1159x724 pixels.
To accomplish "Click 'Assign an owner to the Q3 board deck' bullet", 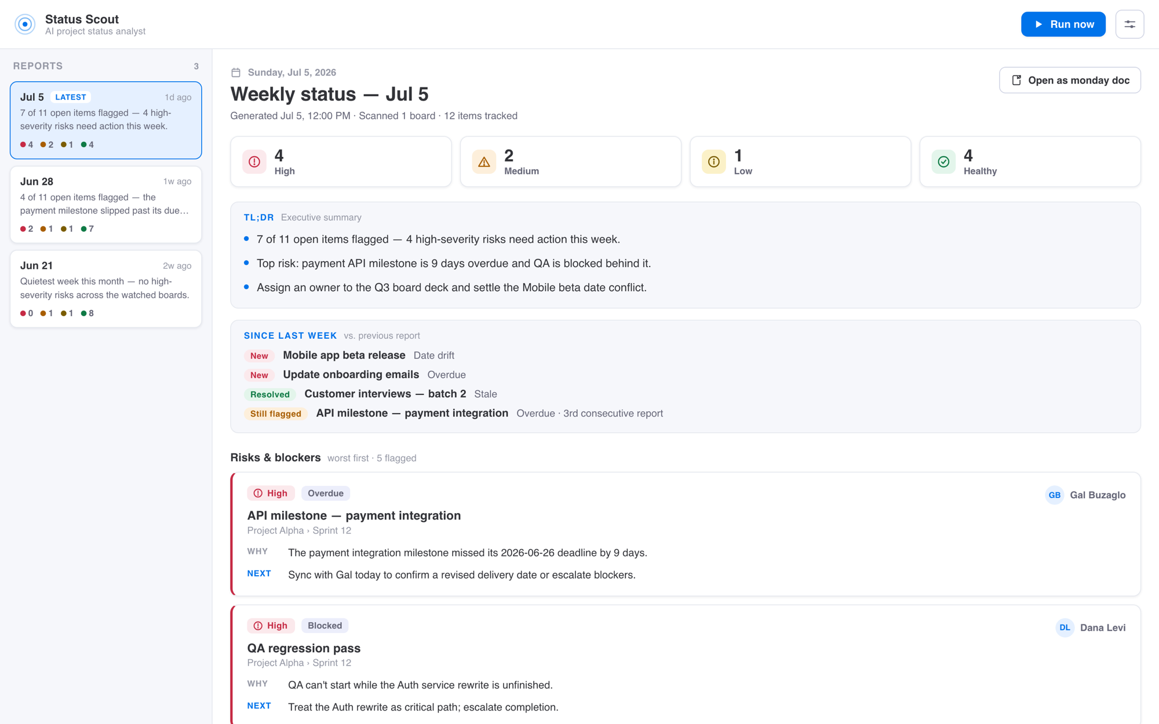I will 451,287.
